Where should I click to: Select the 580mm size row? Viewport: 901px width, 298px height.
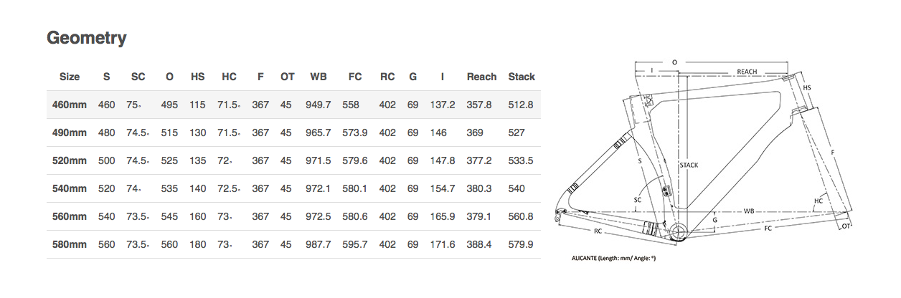click(x=293, y=244)
